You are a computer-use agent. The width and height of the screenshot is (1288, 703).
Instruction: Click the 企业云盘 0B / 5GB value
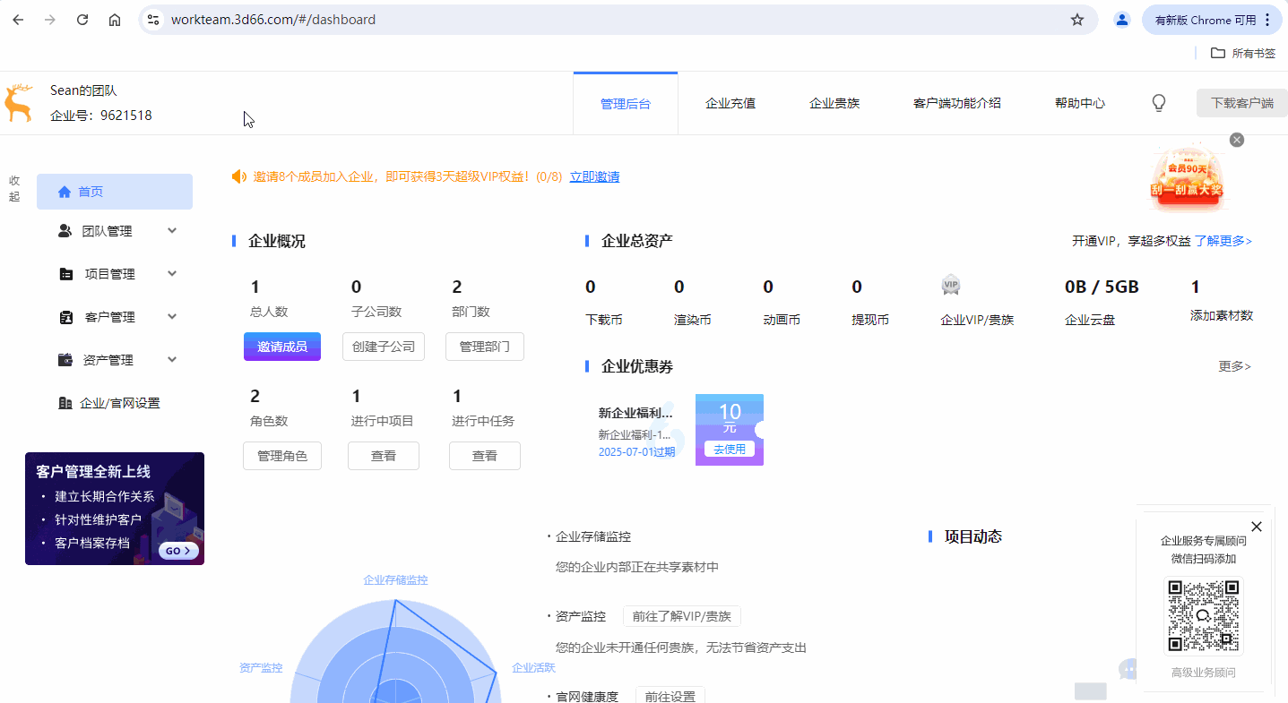pyautogui.click(x=1102, y=287)
